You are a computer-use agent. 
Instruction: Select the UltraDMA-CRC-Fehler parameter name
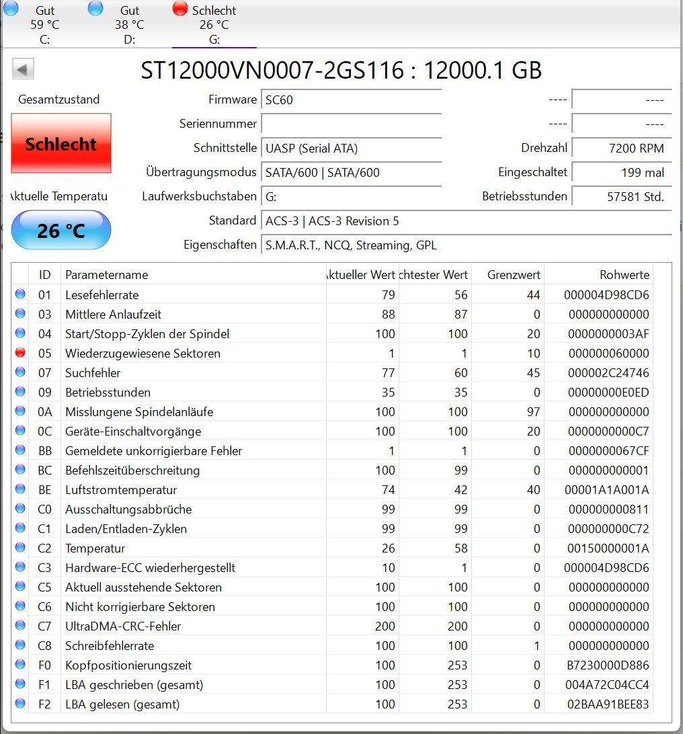(x=123, y=626)
